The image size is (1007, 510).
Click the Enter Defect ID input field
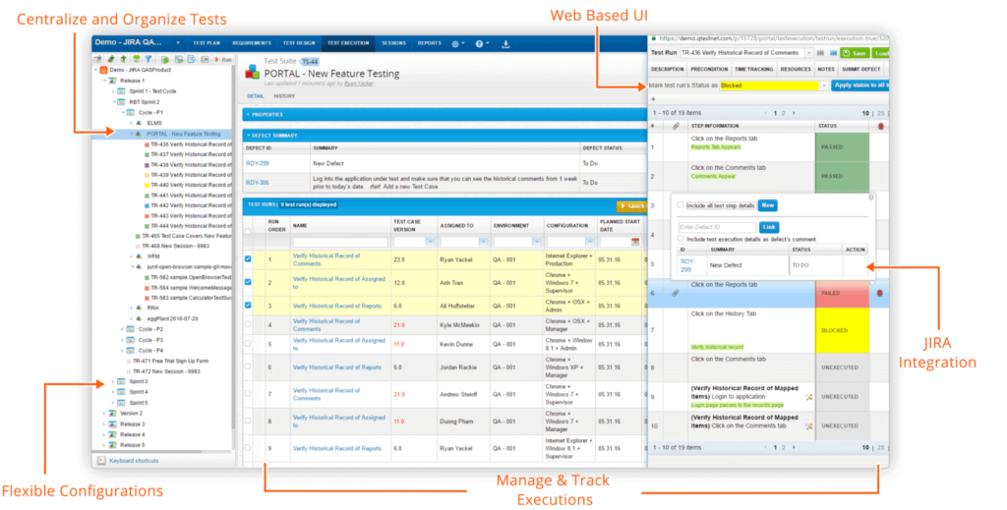(x=717, y=227)
